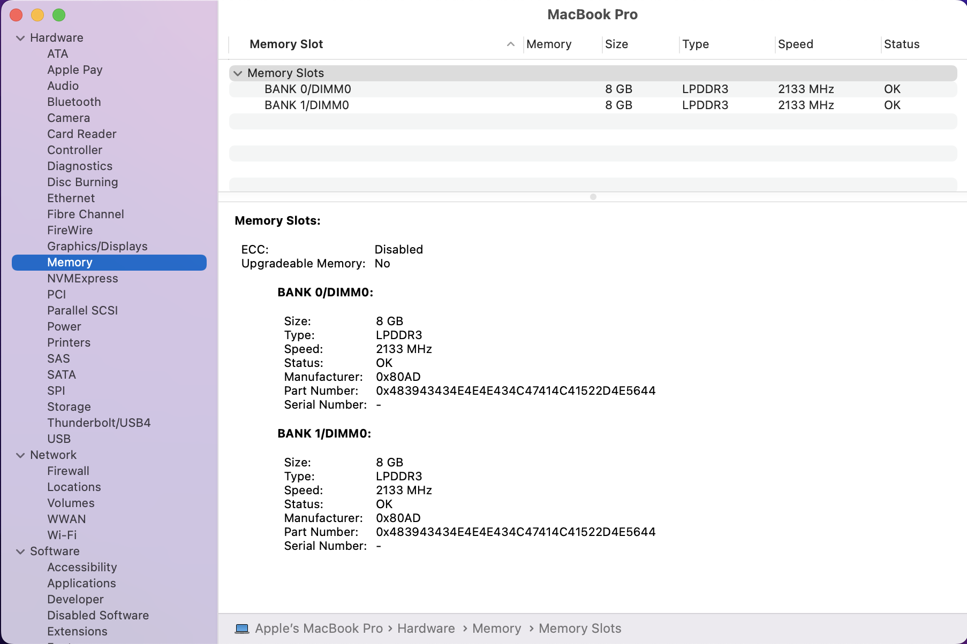Select Apple Pay in the sidebar
Image resolution: width=967 pixels, height=644 pixels.
75,70
